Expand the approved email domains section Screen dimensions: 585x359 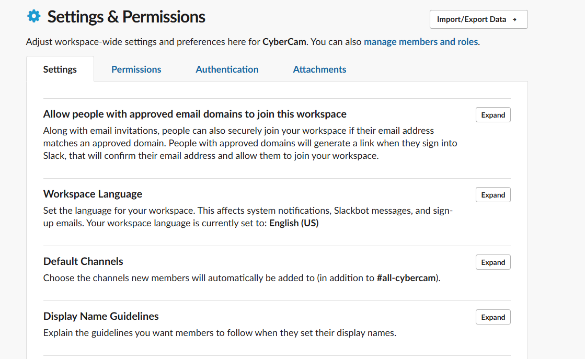(x=493, y=115)
